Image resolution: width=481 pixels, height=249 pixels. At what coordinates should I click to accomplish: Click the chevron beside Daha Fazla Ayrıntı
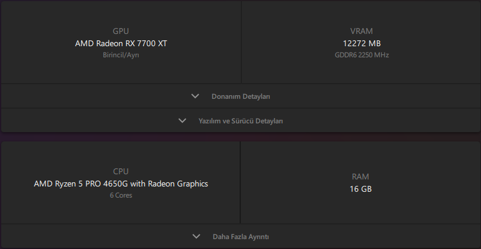click(196, 237)
